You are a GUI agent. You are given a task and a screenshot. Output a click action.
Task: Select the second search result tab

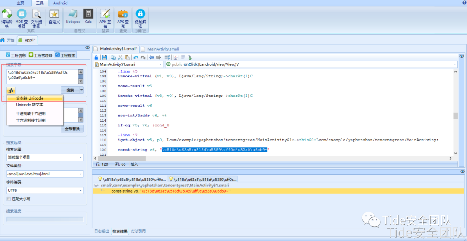pyautogui.click(x=202, y=179)
